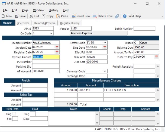This screenshot has height=132, width=165.
Task: Click the Copy toolbar icon
Action: (44, 16)
